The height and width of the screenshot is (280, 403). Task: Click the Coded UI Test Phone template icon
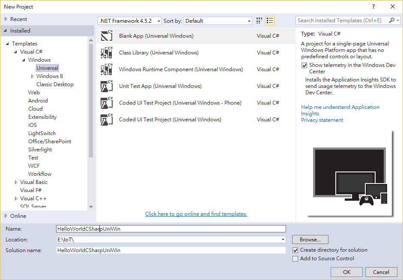click(x=107, y=102)
